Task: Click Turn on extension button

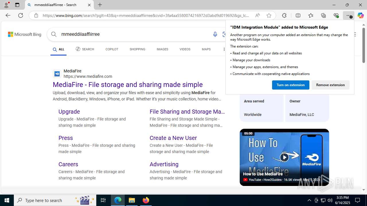Action: click(x=290, y=85)
